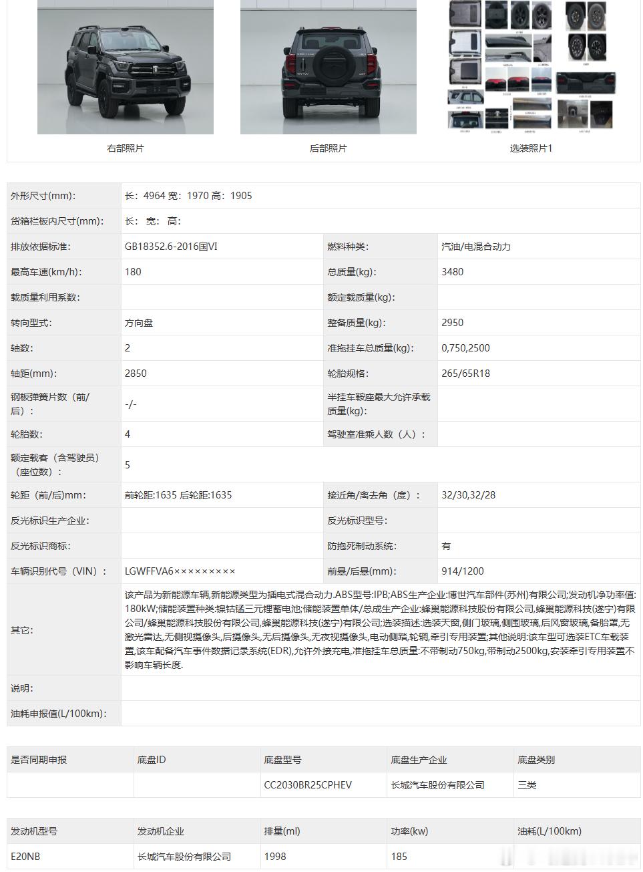Select the dimensions value 长：4964 宽：1970 高：1905
Screen dimensions: 643x872
tap(188, 196)
